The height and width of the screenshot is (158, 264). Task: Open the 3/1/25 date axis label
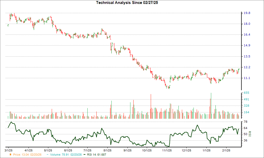pyautogui.click(x=9, y=150)
